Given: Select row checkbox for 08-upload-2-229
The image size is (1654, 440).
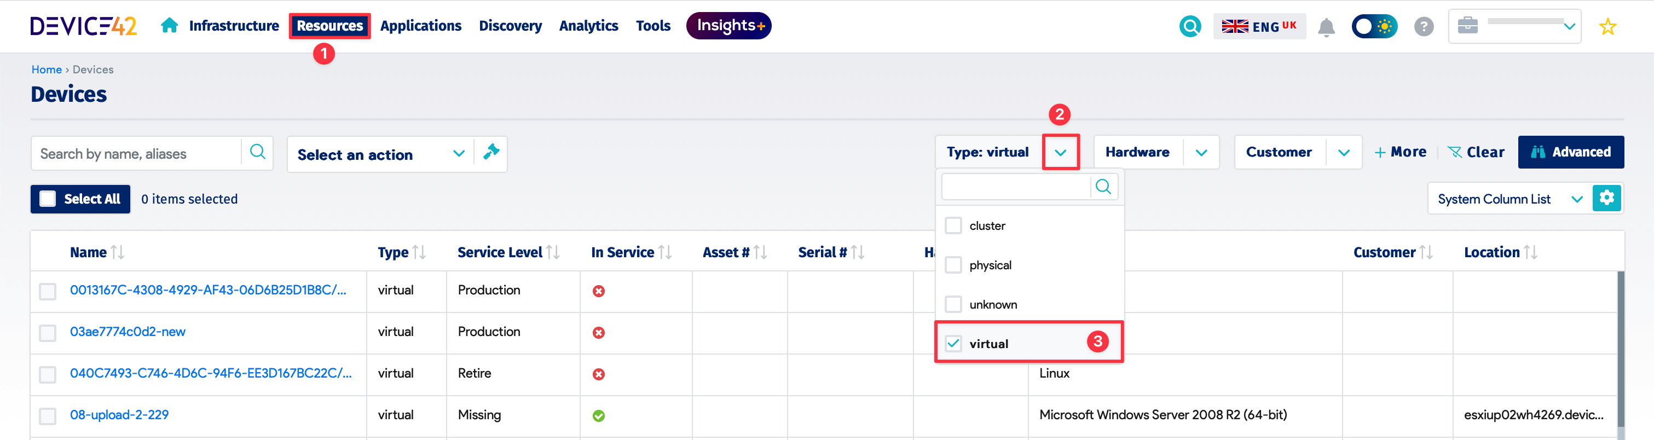Looking at the screenshot, I should click(x=48, y=416).
